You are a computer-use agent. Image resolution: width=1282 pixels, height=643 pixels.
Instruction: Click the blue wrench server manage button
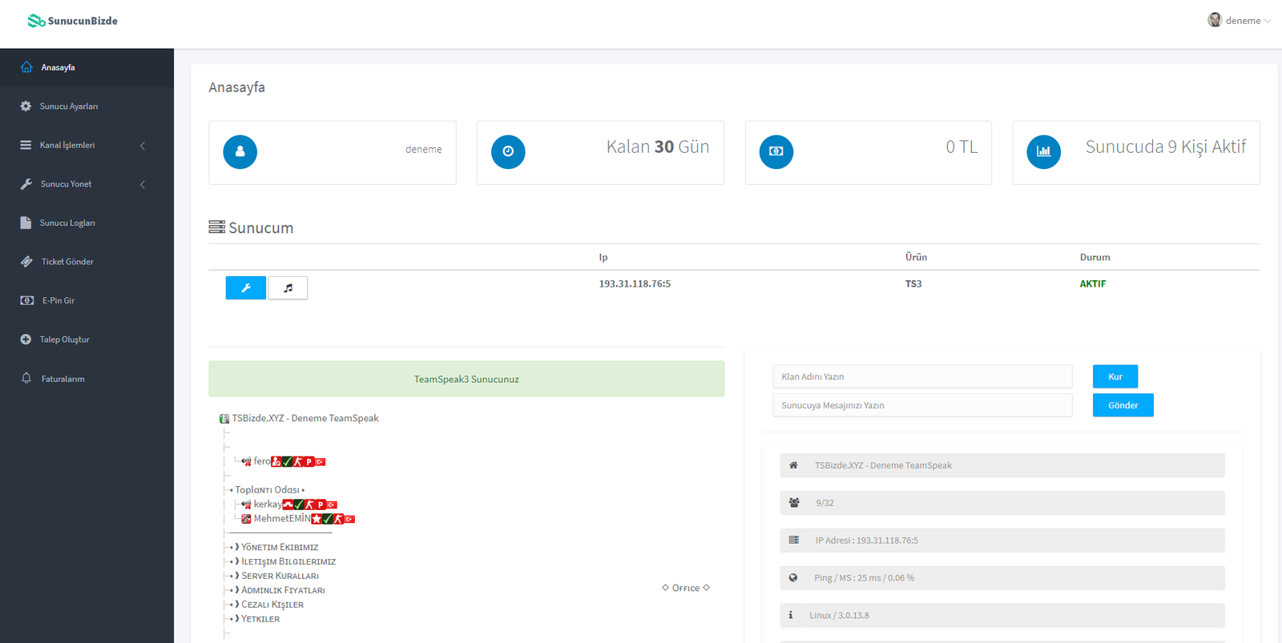tap(245, 287)
